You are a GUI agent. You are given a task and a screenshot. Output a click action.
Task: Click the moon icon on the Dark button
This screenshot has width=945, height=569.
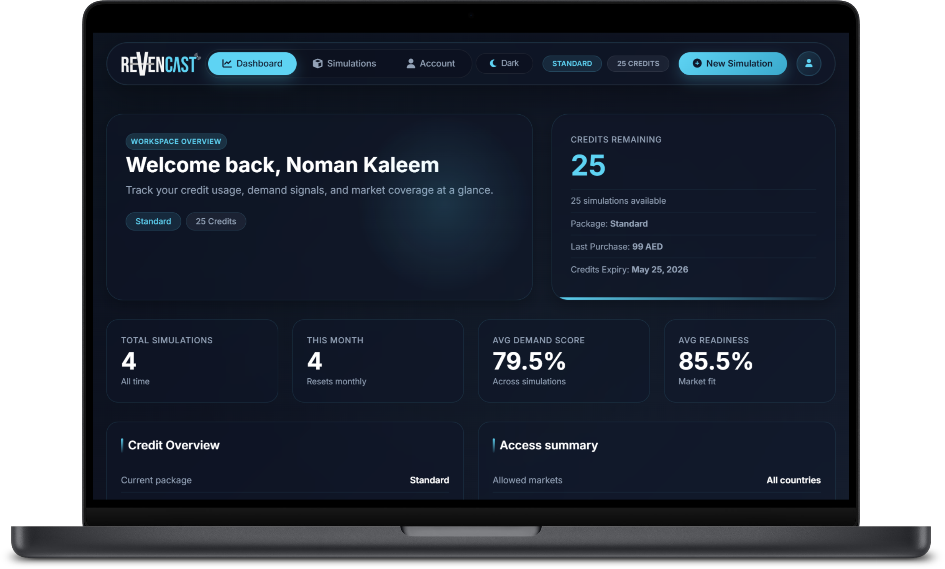(493, 63)
